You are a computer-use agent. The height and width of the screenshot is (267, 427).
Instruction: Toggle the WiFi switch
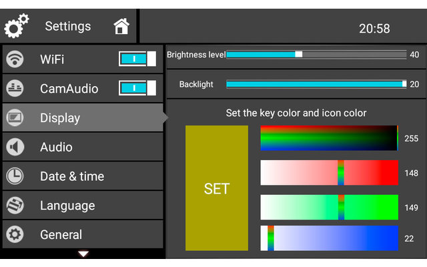point(137,59)
